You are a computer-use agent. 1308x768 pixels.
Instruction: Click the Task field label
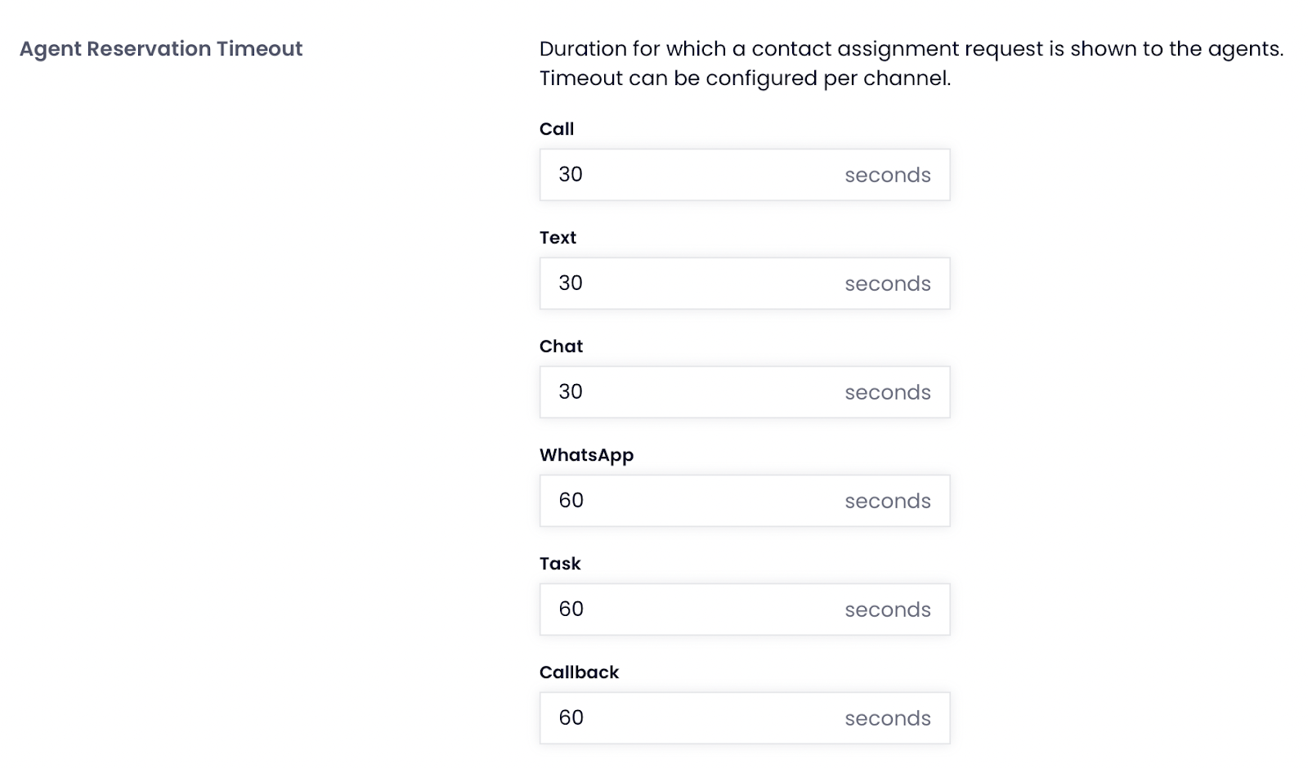pyautogui.click(x=560, y=564)
